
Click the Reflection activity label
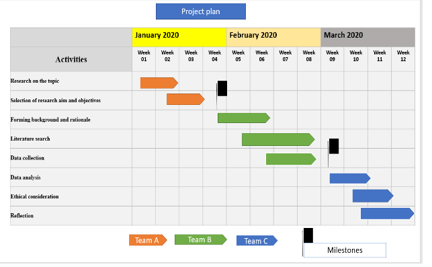pyautogui.click(x=21, y=216)
